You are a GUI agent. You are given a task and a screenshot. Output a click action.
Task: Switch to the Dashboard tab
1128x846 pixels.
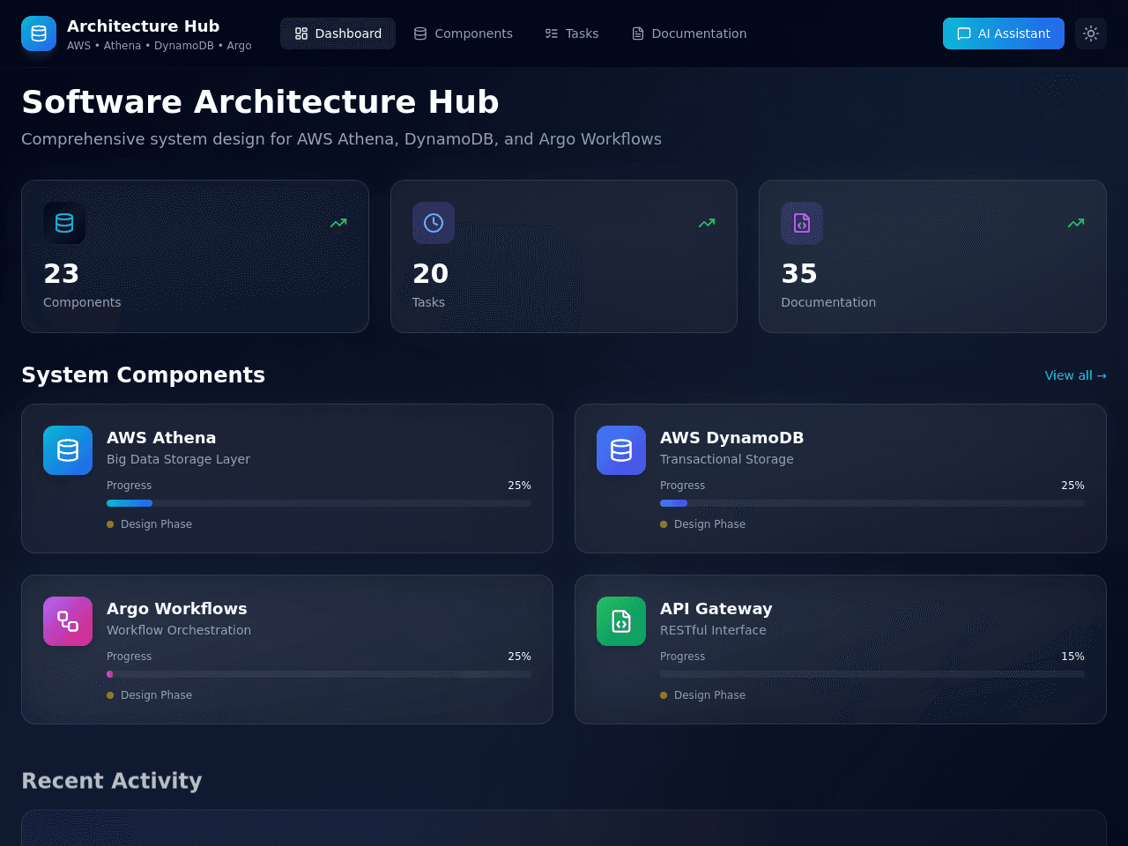point(338,33)
